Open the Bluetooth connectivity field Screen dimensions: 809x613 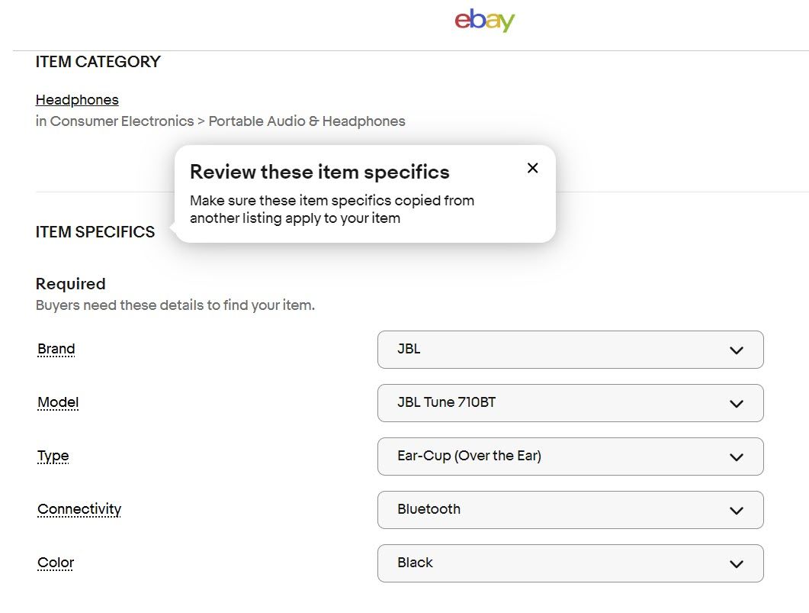pyautogui.click(x=570, y=510)
